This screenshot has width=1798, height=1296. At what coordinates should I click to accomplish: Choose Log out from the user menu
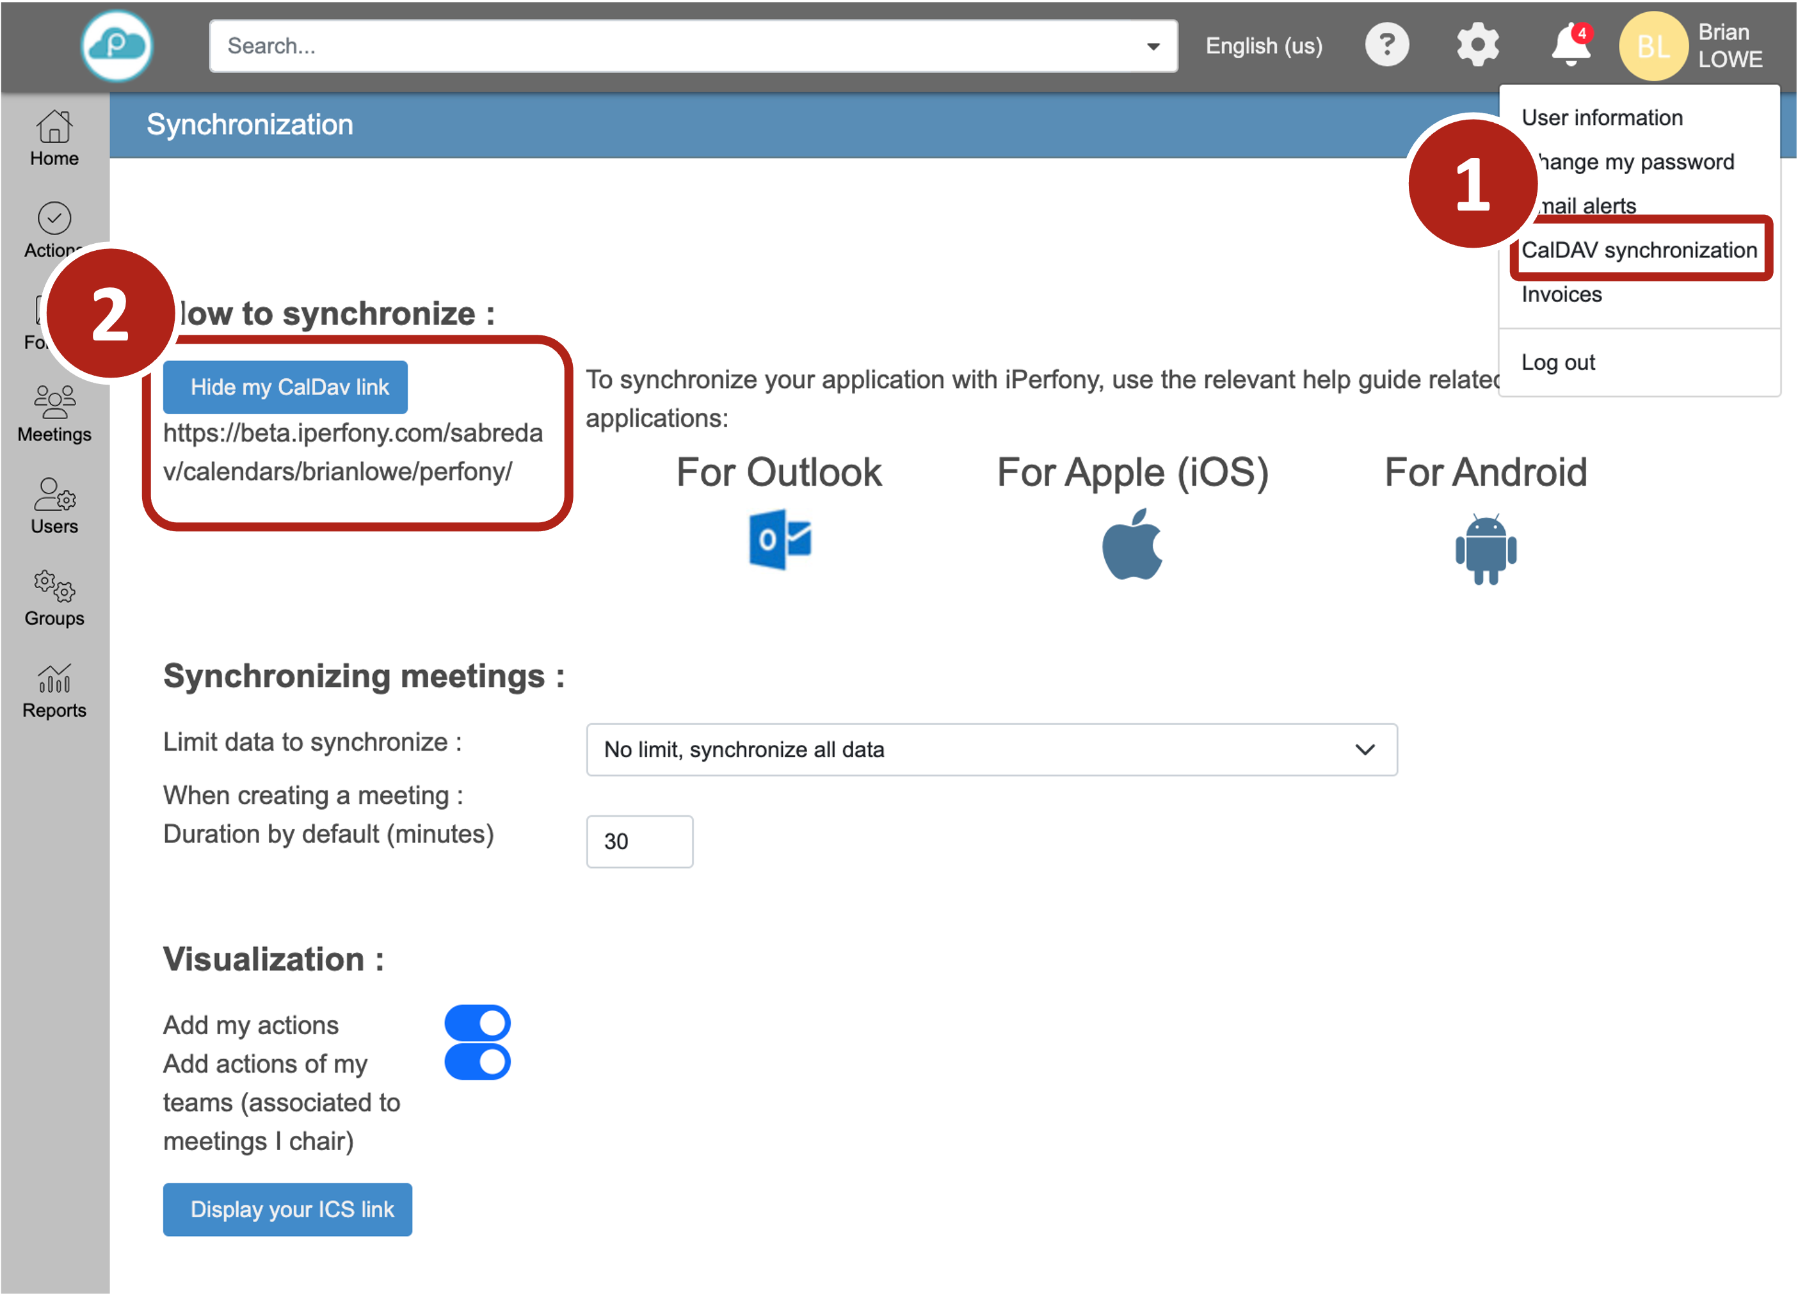(x=1558, y=362)
